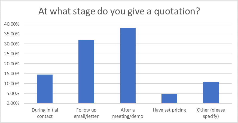The width and height of the screenshot is (238, 123).
Task: Click the During initial contact bar
Action: [45, 89]
